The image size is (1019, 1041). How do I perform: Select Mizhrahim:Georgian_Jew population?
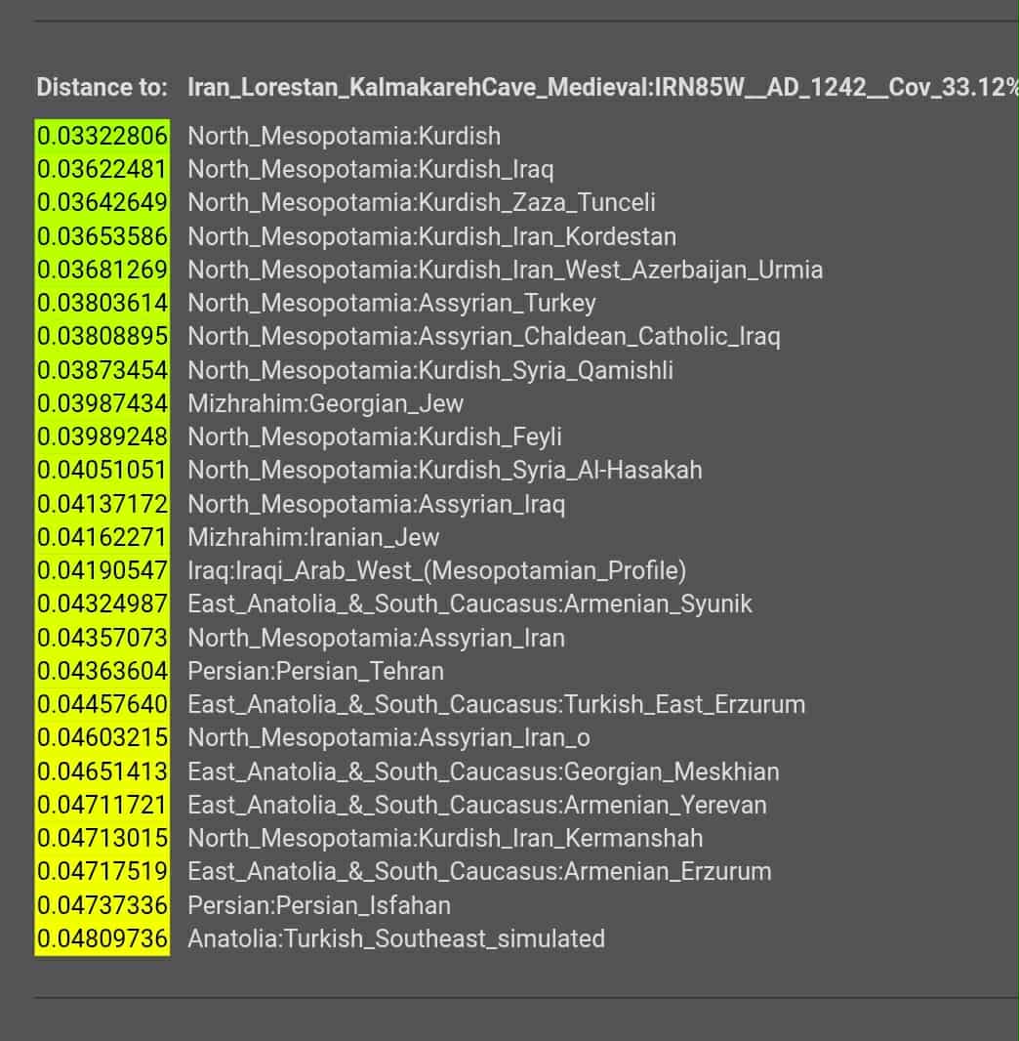click(326, 403)
